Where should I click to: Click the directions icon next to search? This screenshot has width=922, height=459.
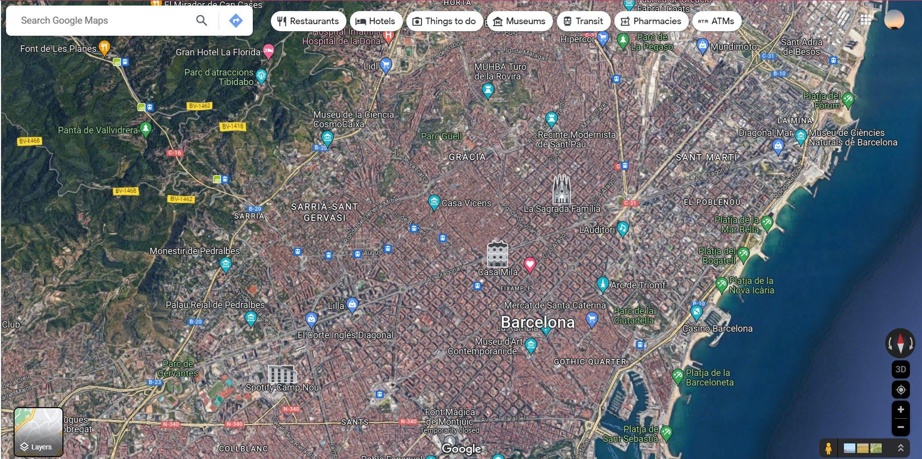(235, 21)
